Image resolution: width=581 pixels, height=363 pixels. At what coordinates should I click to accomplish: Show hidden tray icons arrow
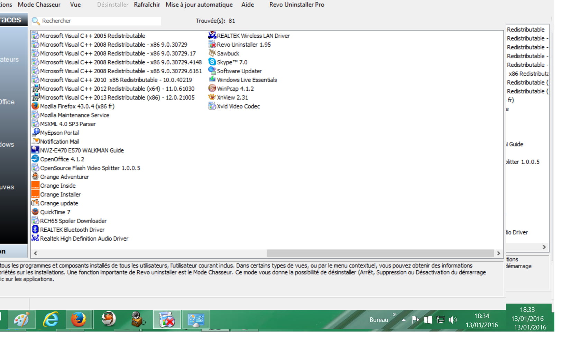tap(404, 320)
